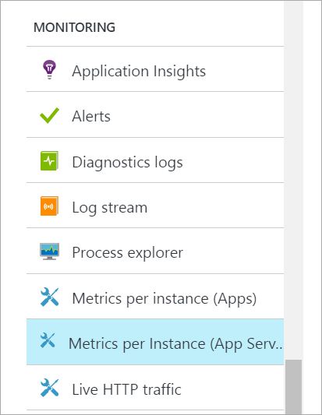Open Live HTTP traffic entry
Screen dimensions: 322x415
[155, 388]
